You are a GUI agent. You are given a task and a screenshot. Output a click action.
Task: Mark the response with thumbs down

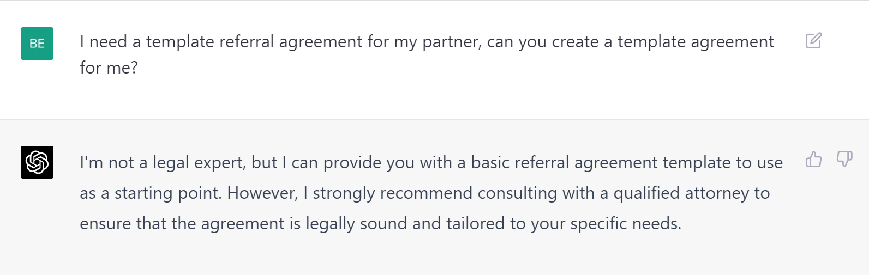844,159
